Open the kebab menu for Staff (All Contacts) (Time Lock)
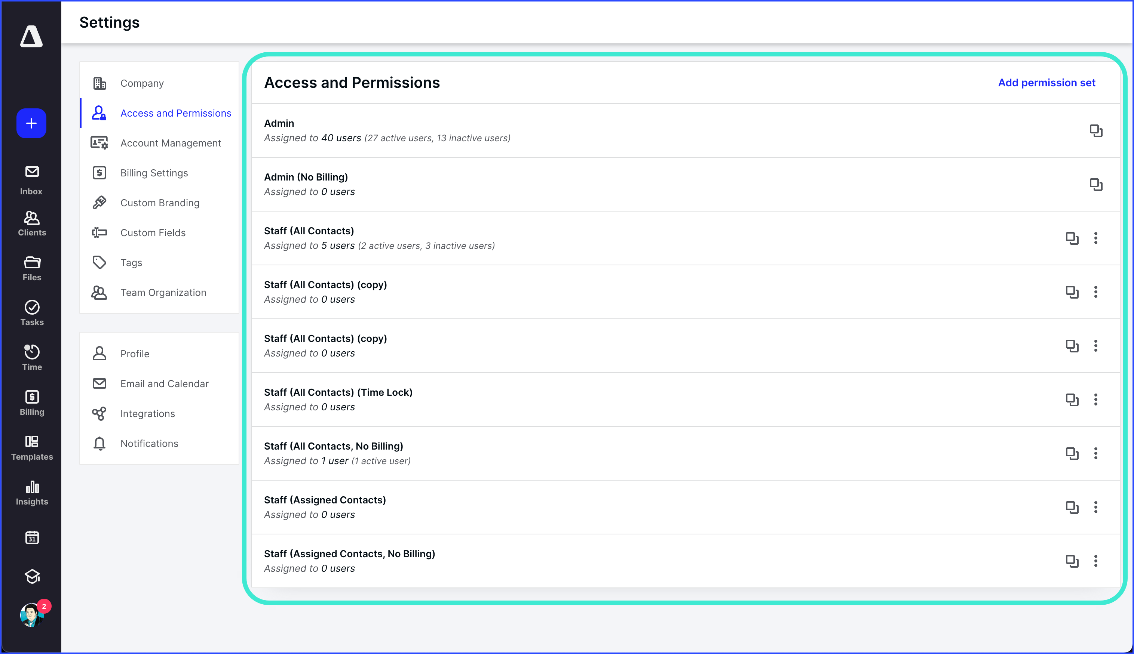1134x654 pixels. point(1096,400)
